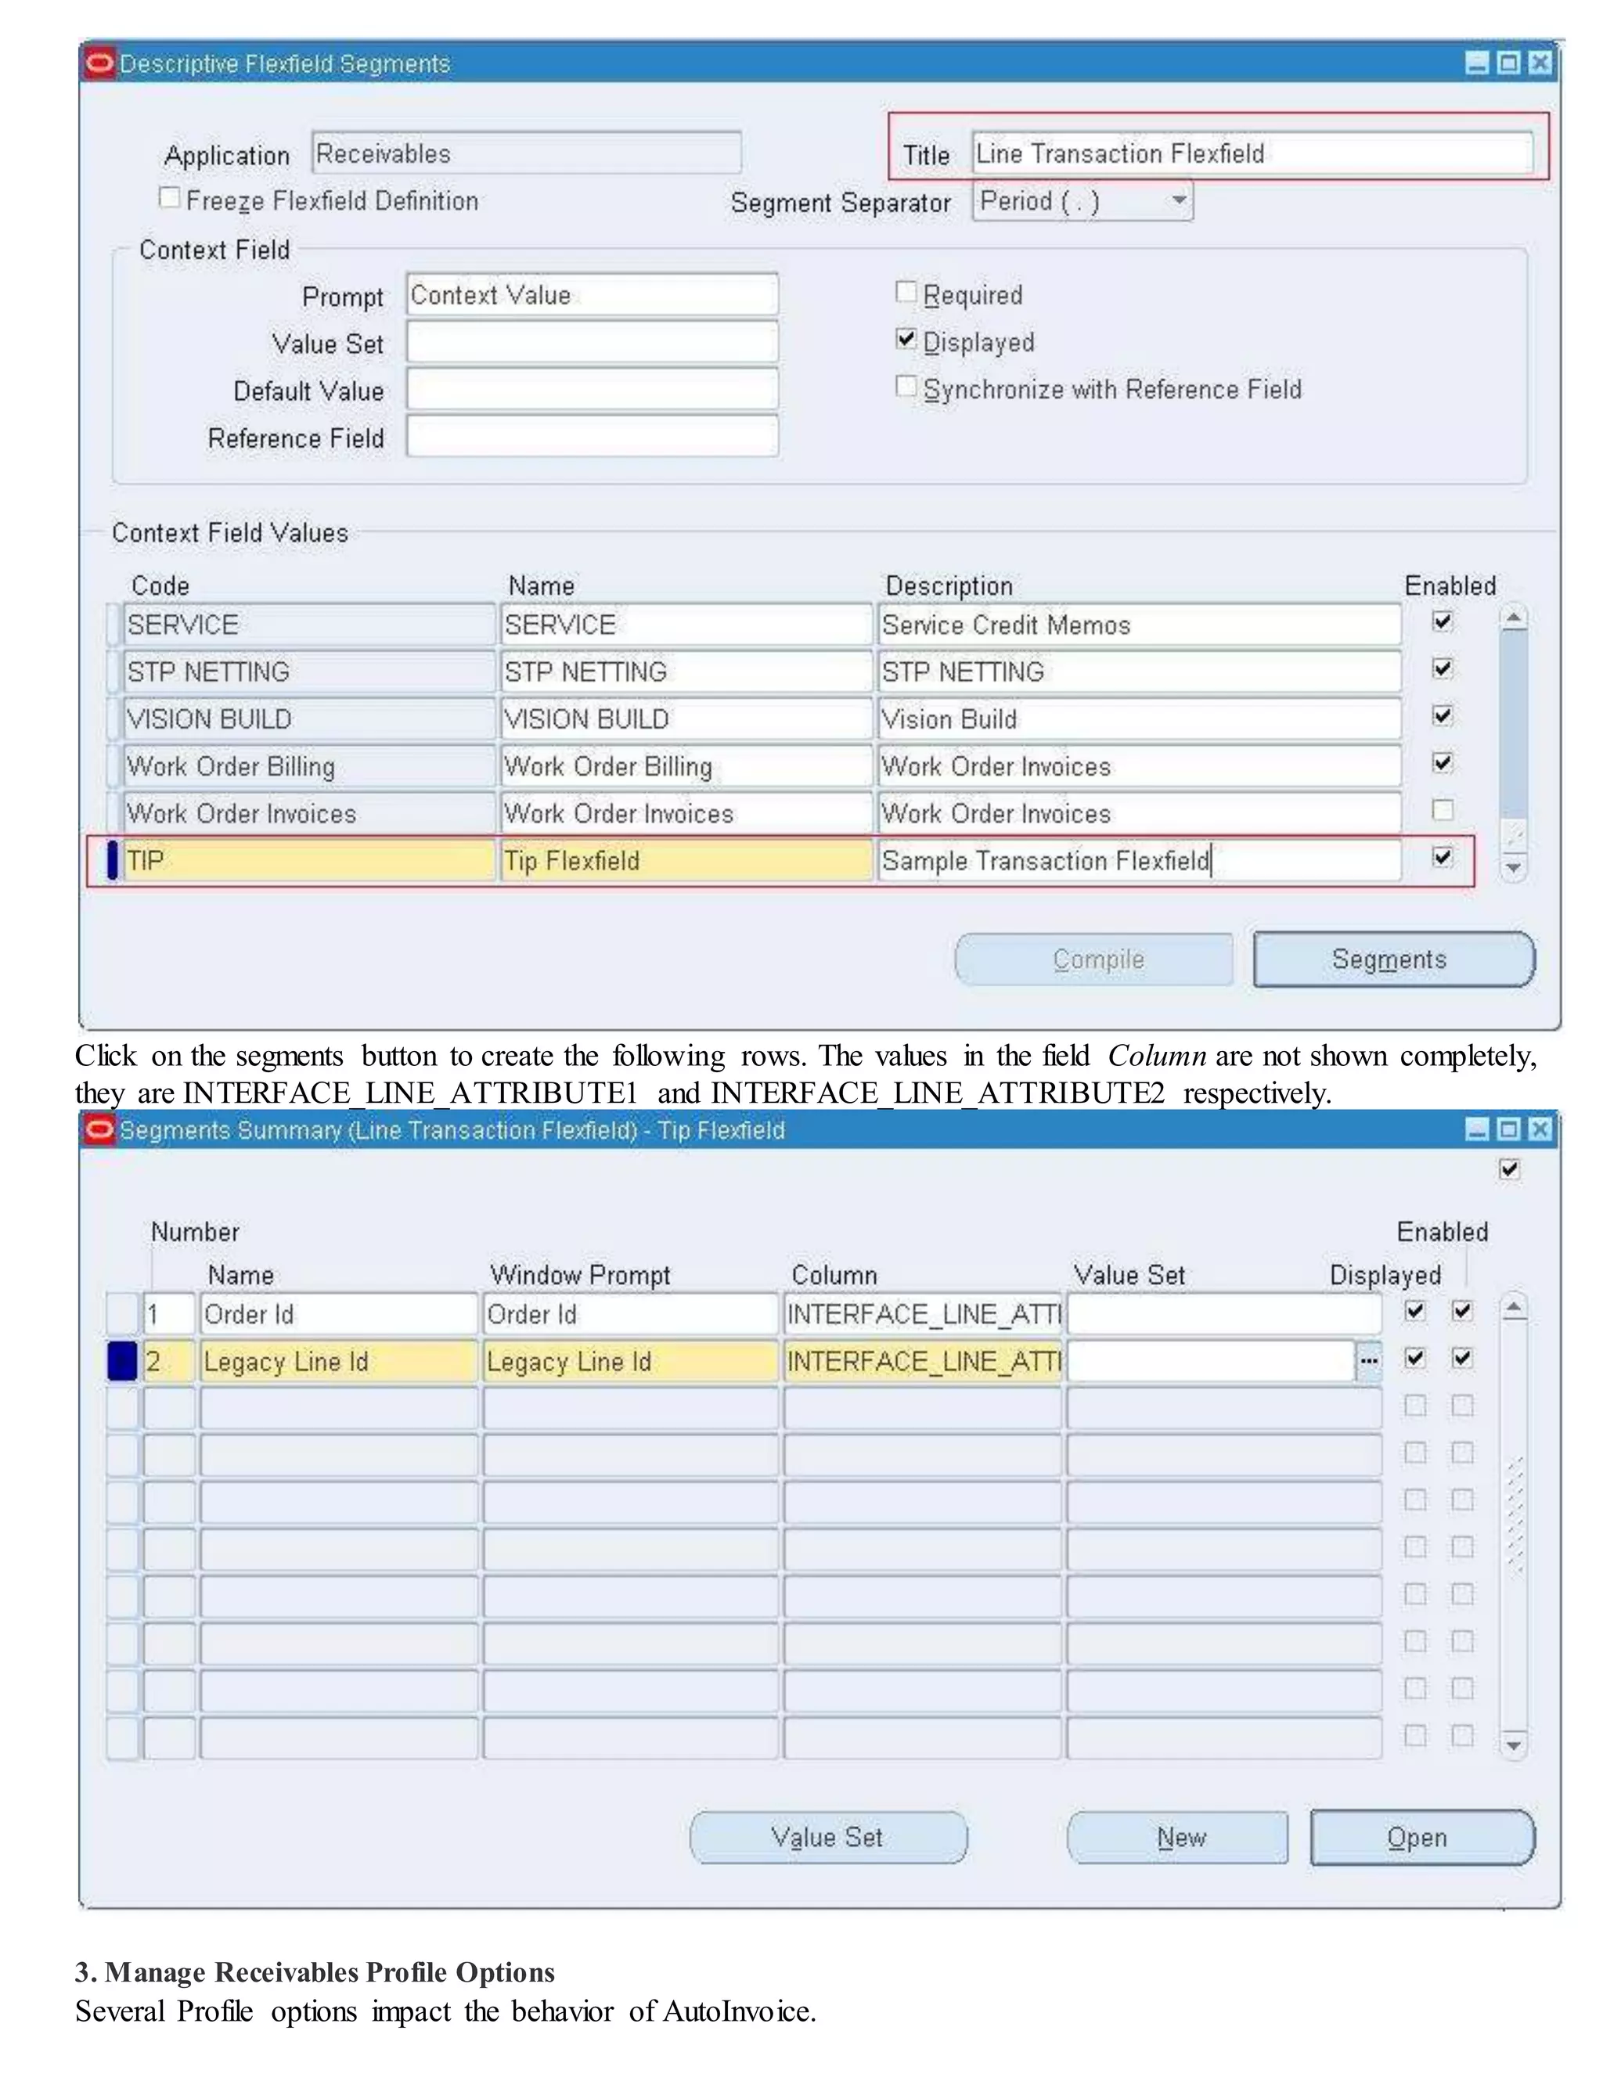The image size is (1603, 2074).
Task: Click Service Credit Memos description
Action: [1140, 625]
